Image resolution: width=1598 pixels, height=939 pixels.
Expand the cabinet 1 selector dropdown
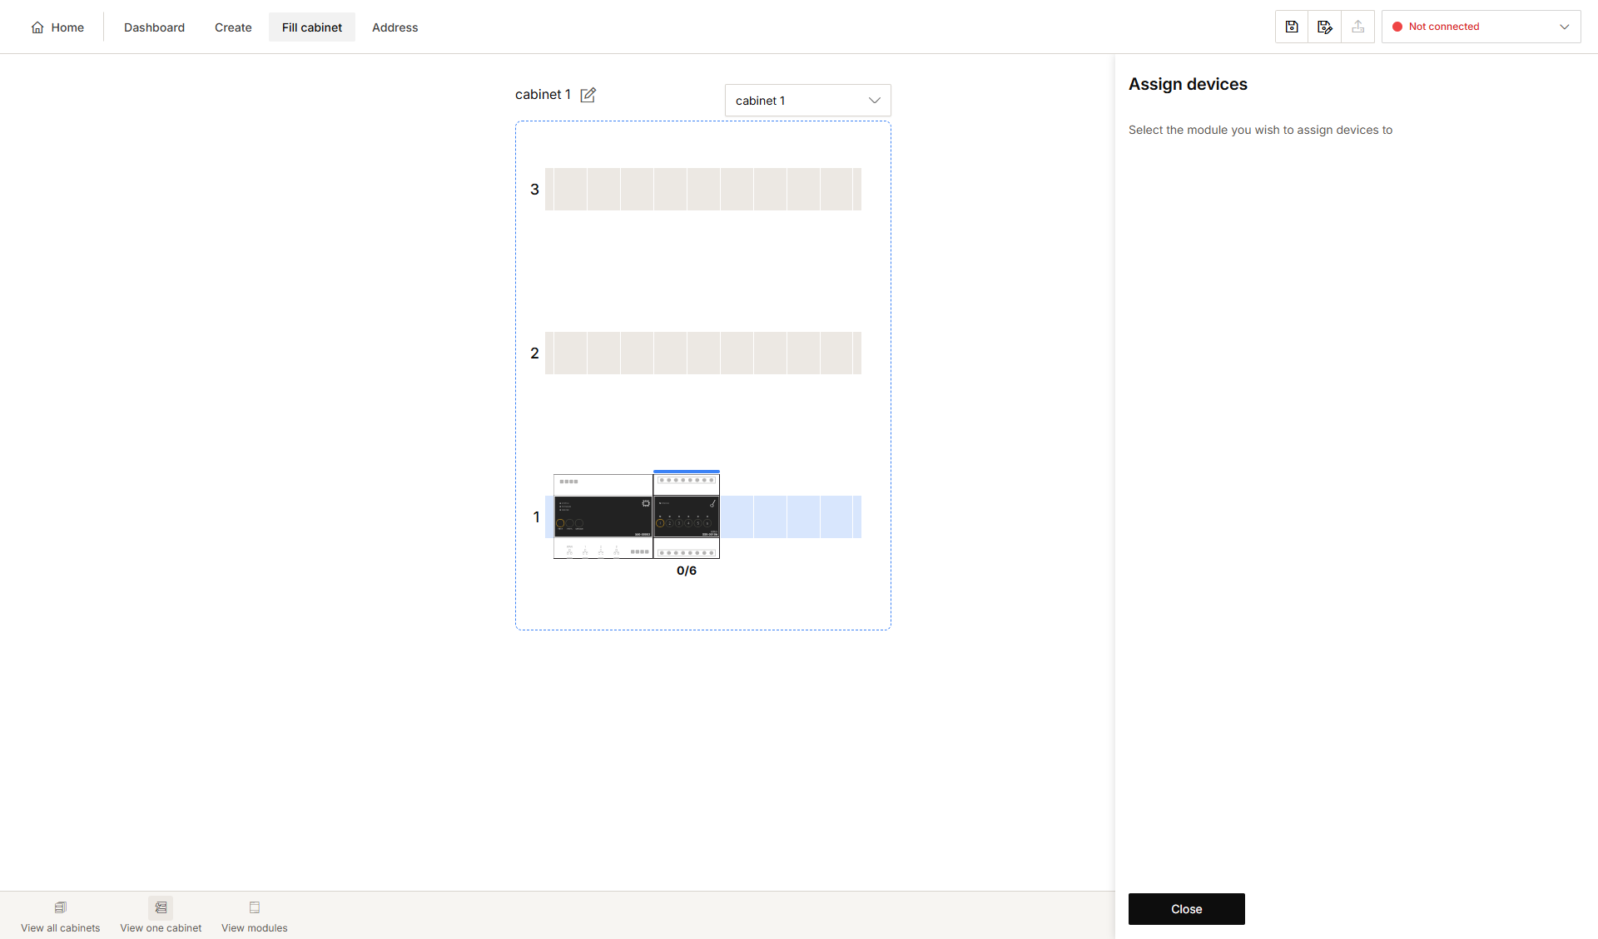[x=808, y=101]
